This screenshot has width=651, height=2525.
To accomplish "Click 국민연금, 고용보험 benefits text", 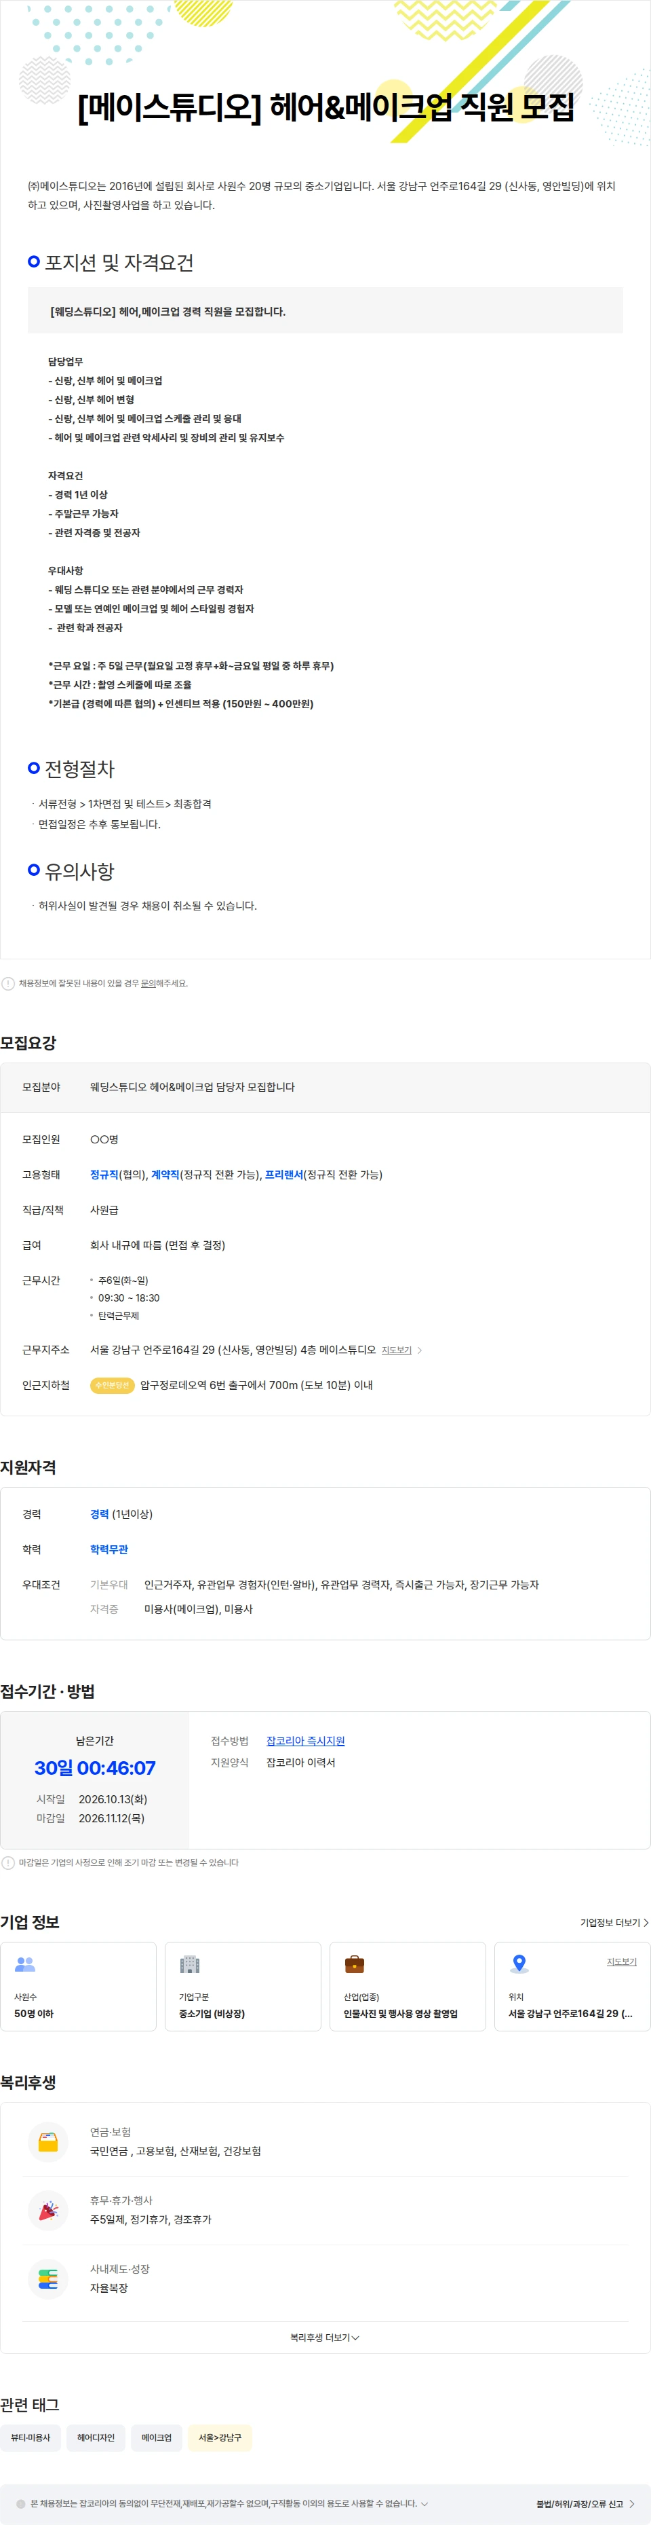I will click(x=175, y=2151).
